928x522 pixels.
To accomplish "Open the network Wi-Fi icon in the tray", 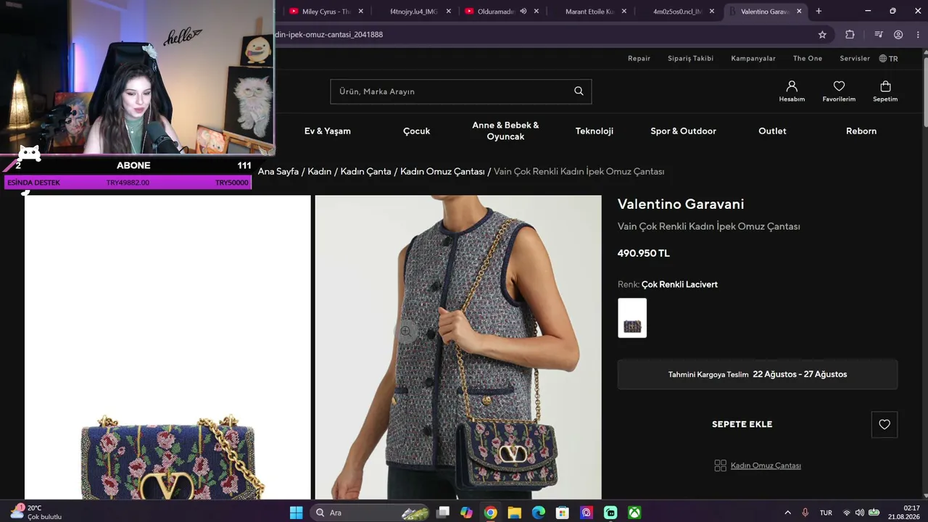I will tap(846, 513).
